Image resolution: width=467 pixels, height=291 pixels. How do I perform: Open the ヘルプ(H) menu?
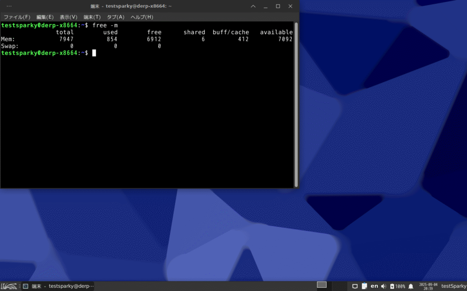142,17
